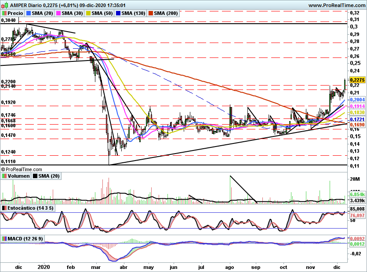Click the feb month label on time axis
Screen dimensions: 367x272
[x=71, y=267]
